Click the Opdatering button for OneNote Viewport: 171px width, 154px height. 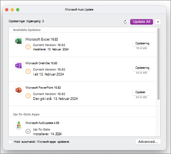tap(141, 68)
